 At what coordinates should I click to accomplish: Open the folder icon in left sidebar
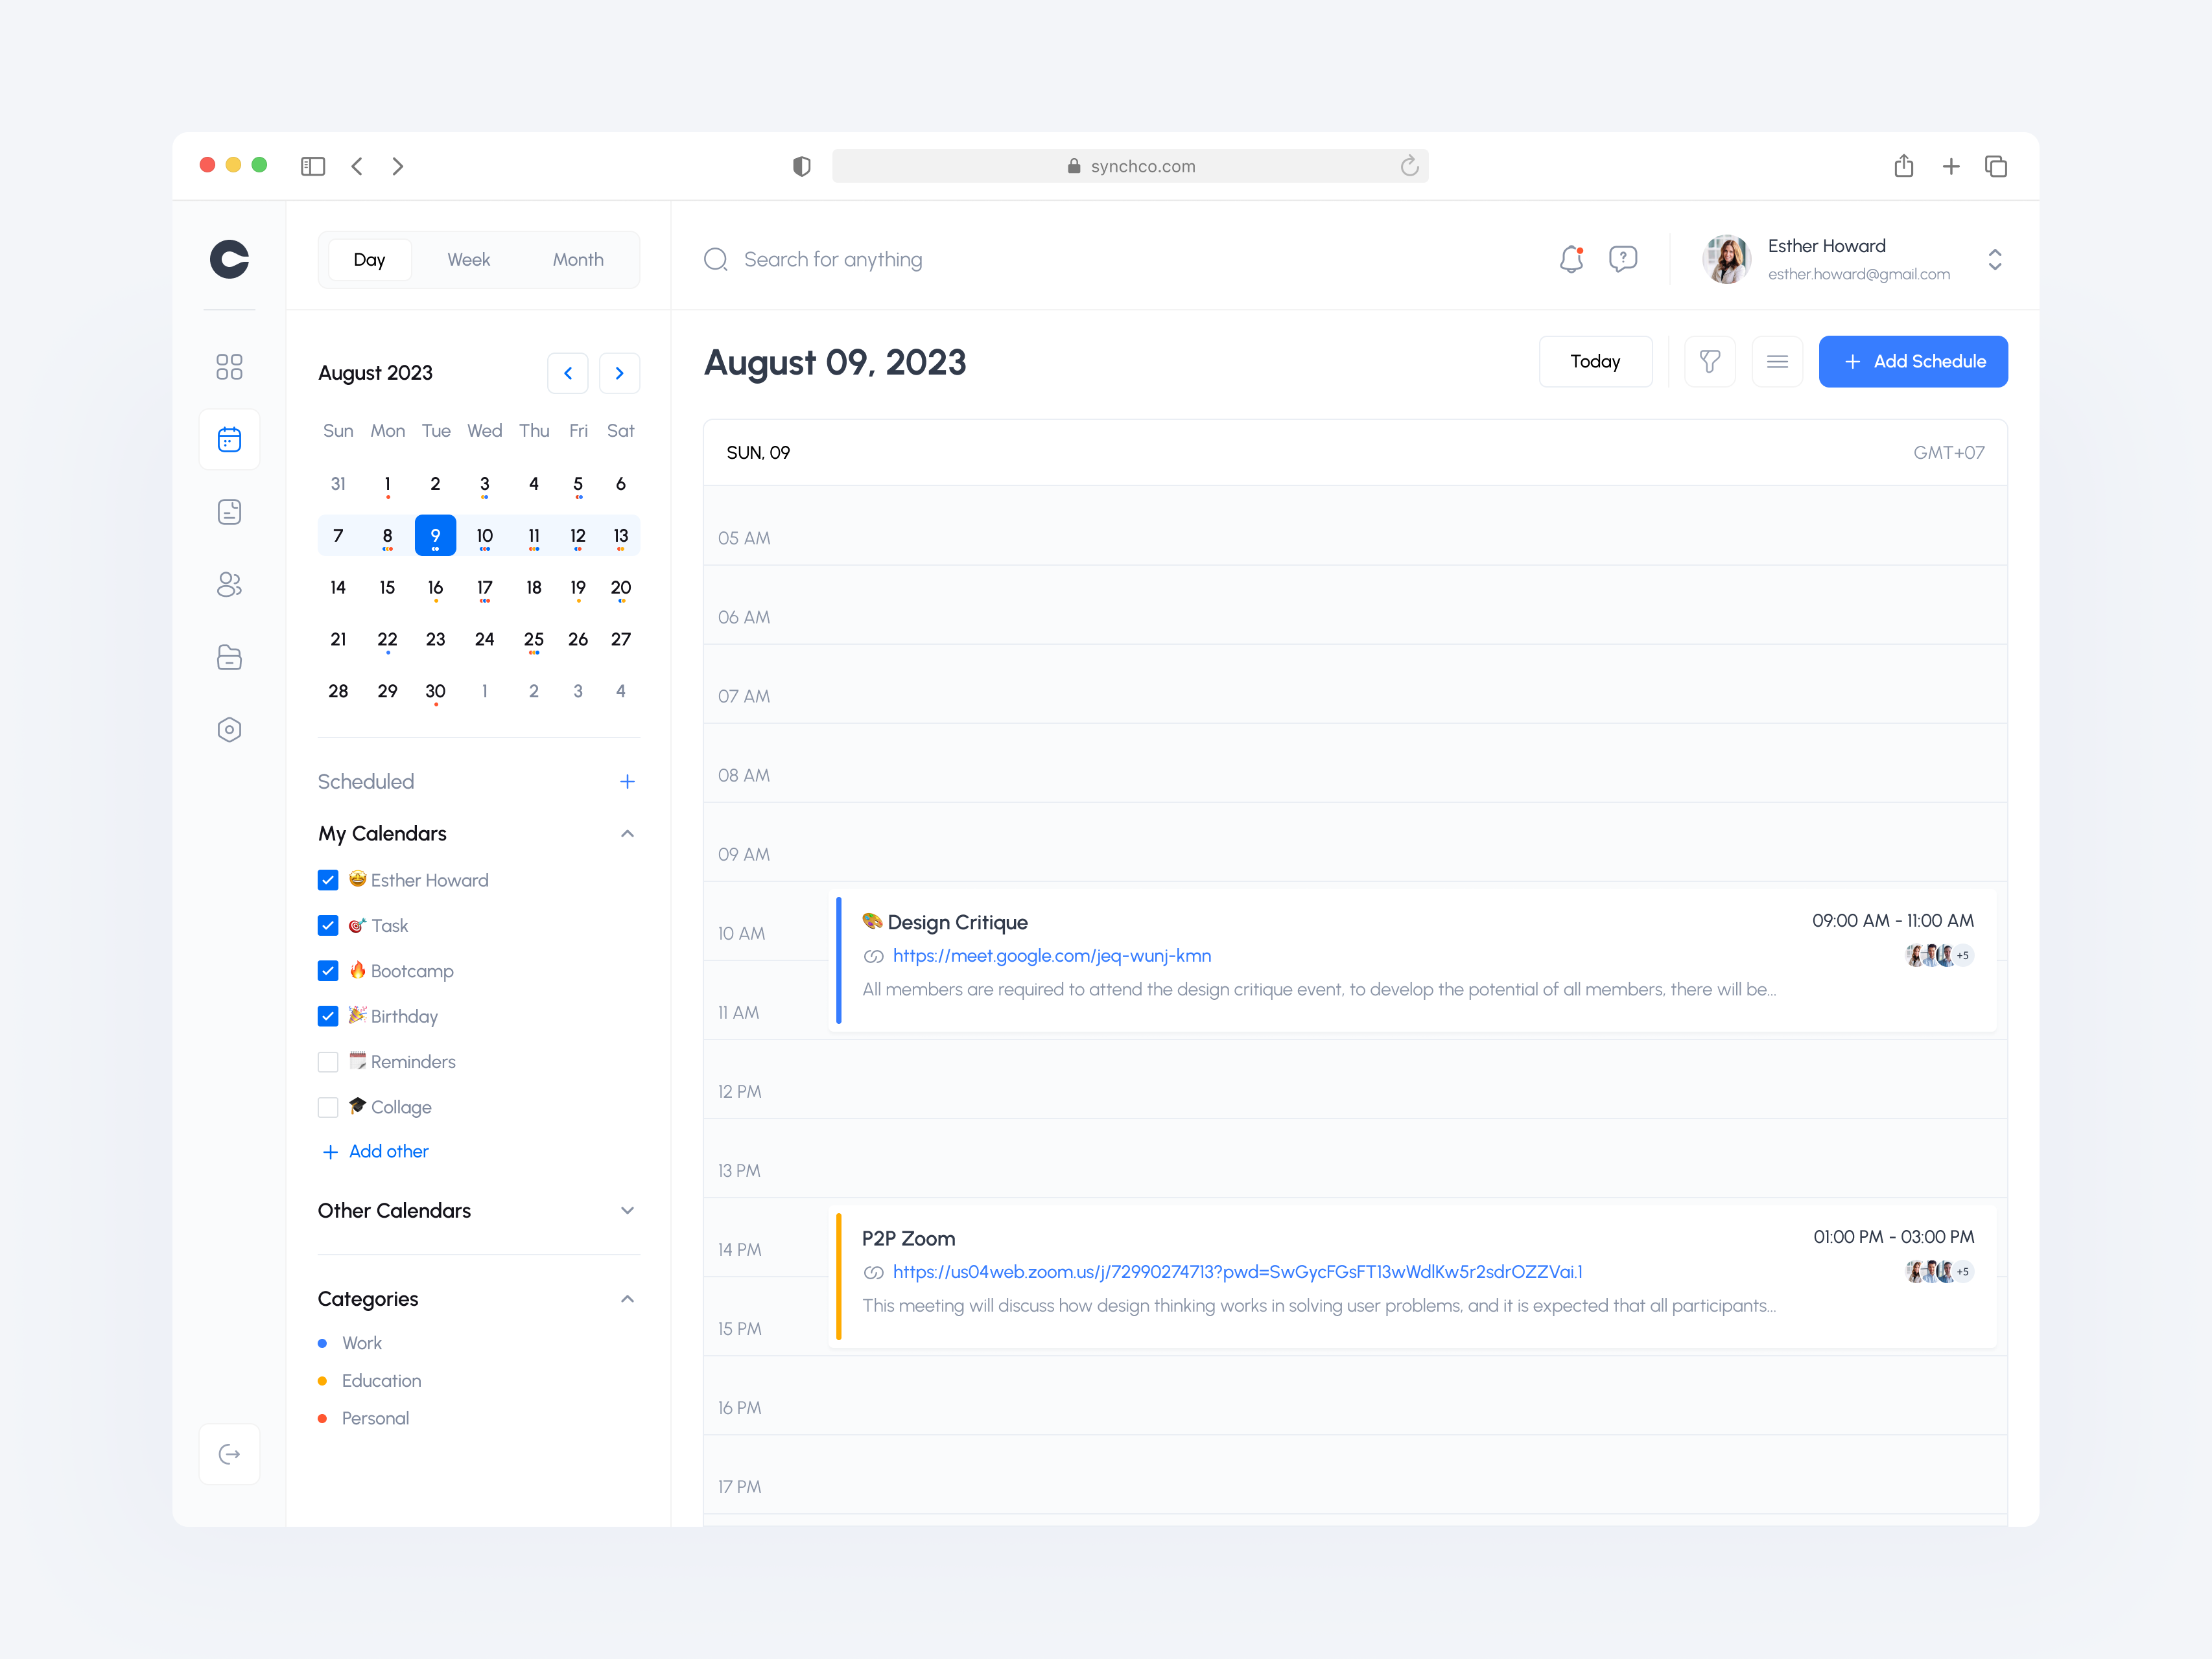229,656
